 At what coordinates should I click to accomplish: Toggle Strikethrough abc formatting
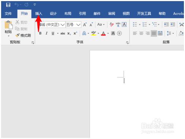63,33
